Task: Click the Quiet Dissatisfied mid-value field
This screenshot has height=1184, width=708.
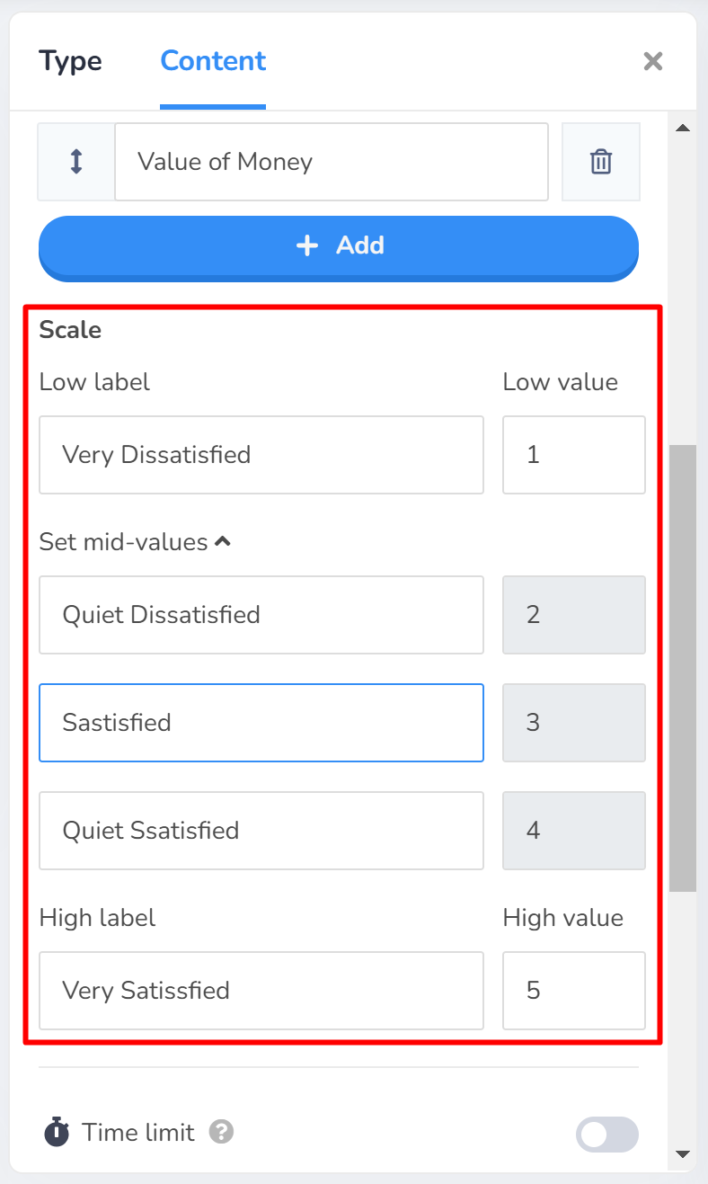Action: [x=261, y=615]
